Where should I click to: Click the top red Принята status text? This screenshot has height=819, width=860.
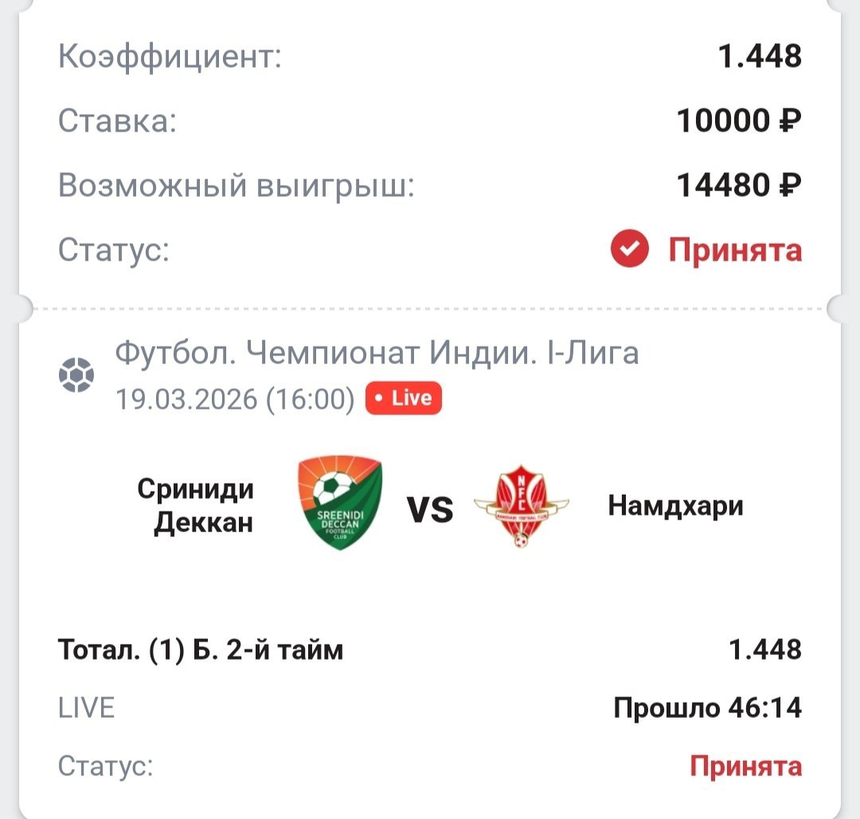[x=735, y=250]
